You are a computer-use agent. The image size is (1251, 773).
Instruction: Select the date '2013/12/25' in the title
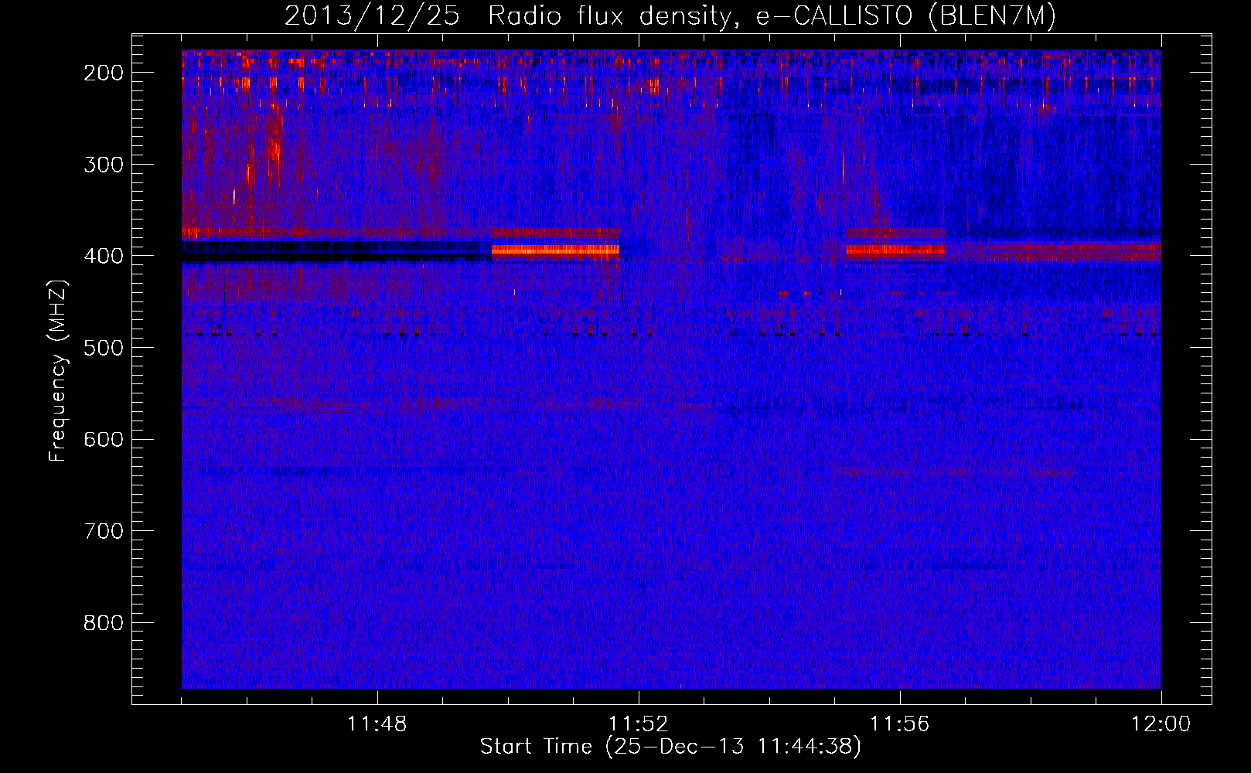coord(372,16)
